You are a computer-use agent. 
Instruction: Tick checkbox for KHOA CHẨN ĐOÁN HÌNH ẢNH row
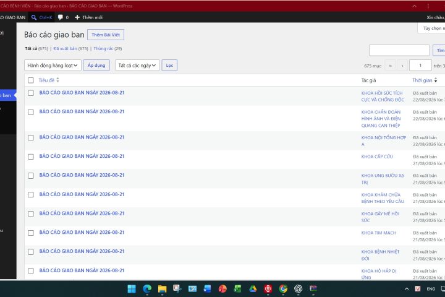coord(31,112)
